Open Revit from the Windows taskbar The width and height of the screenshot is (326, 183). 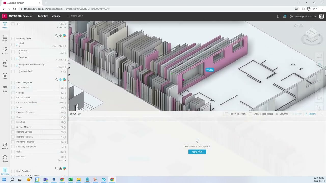click(x=54, y=180)
